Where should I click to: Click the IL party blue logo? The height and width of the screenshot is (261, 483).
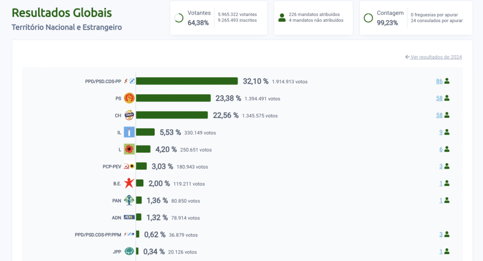pos(129,132)
